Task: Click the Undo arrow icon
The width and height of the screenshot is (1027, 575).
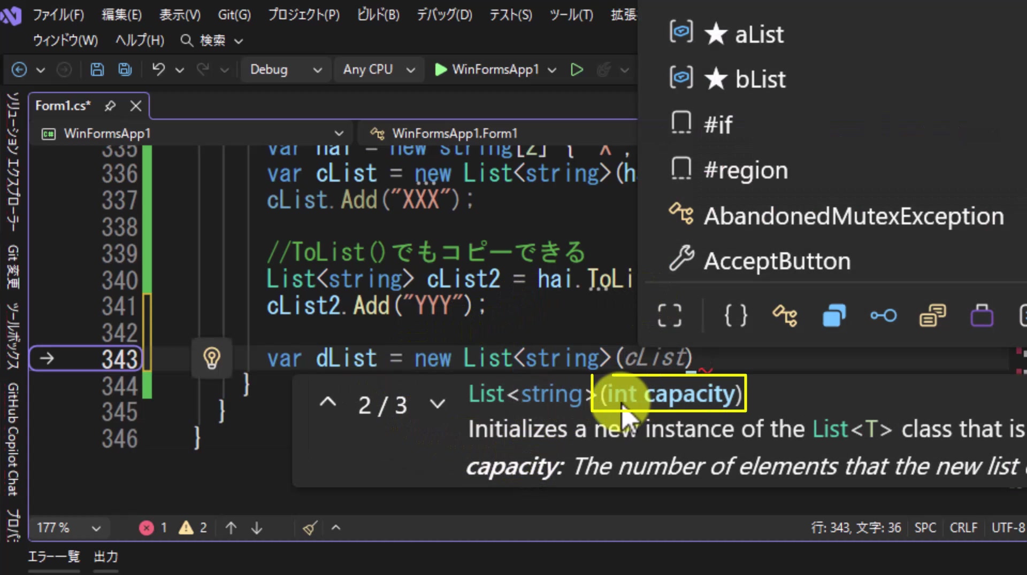Action: (158, 69)
